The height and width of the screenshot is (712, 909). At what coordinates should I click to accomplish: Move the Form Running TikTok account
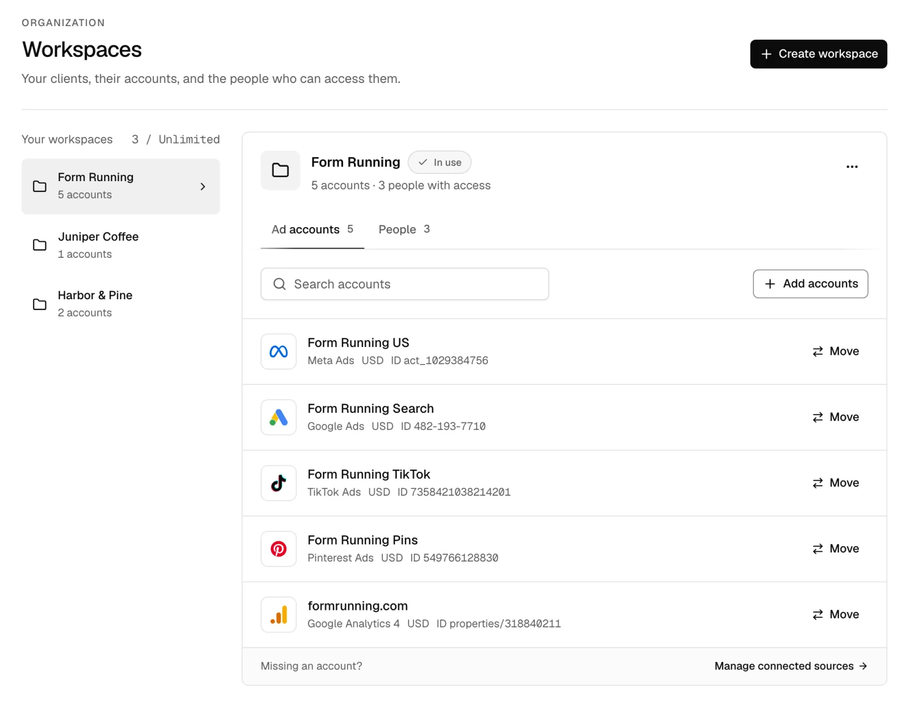pos(836,483)
